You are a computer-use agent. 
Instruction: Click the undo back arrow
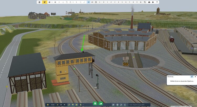pyautogui.click(x=55, y=2)
